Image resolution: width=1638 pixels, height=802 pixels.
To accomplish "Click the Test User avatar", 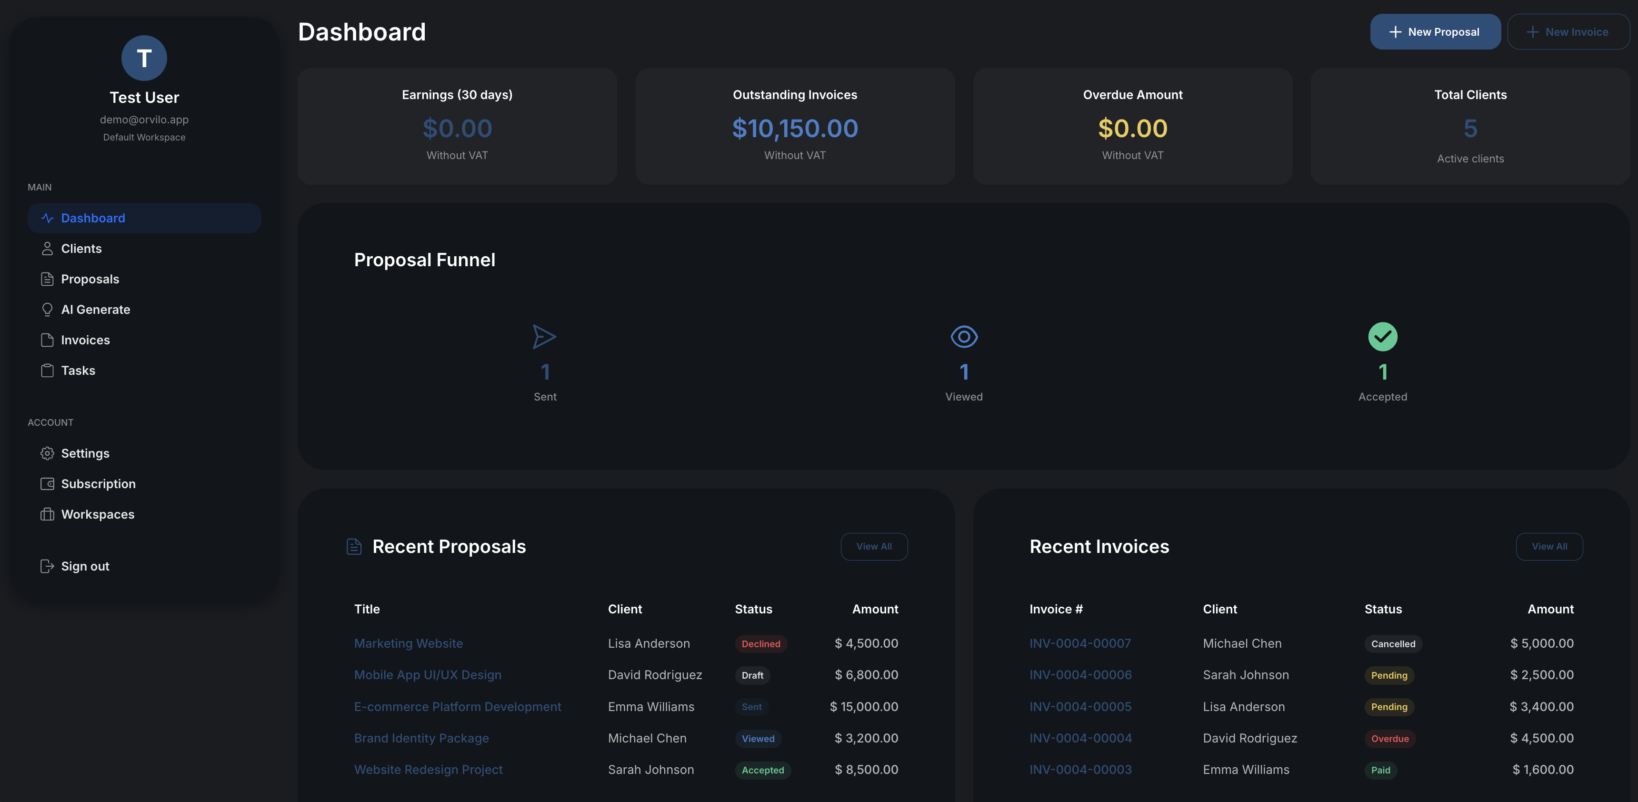I will [x=144, y=57].
